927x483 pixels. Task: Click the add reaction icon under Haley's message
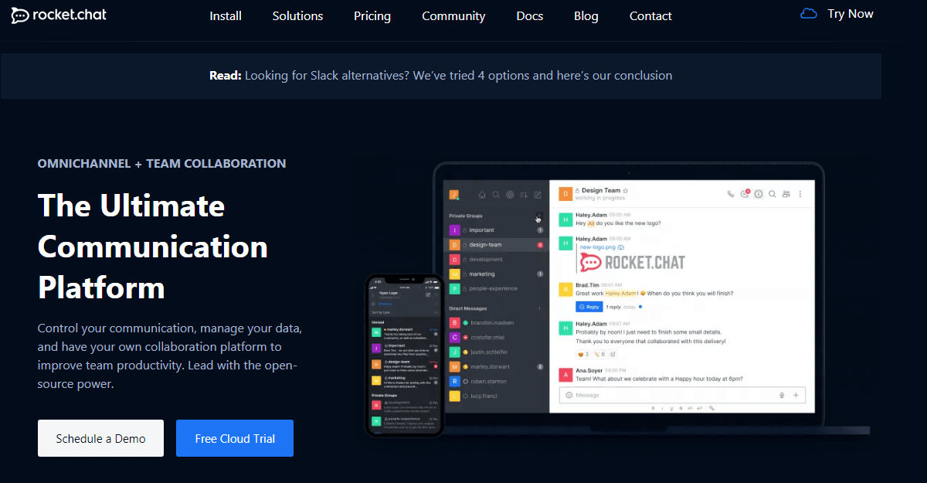pos(613,354)
